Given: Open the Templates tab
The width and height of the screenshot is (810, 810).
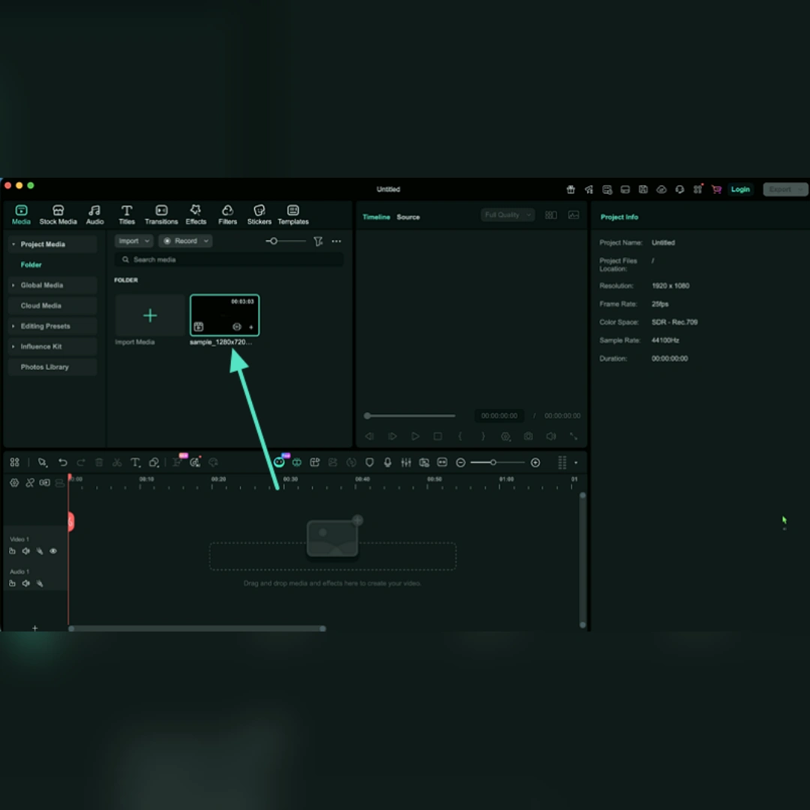Looking at the screenshot, I should (293, 214).
